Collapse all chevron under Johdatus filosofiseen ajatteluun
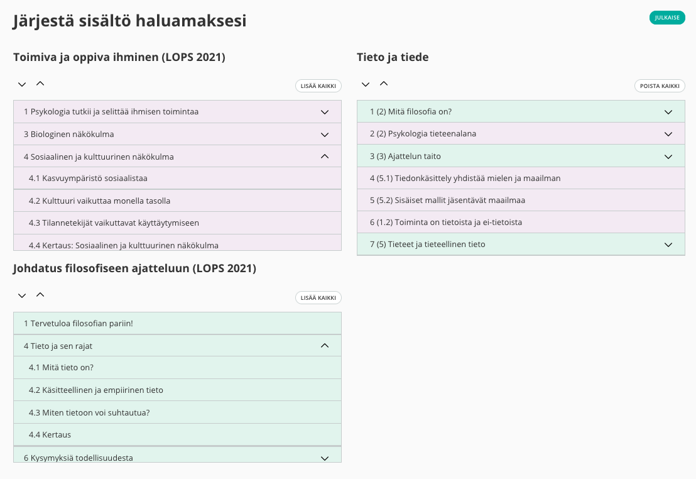 click(40, 295)
